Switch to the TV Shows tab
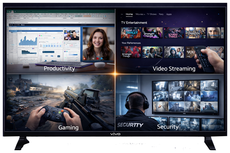This screenshot has width=230, height=153. point(151,14)
